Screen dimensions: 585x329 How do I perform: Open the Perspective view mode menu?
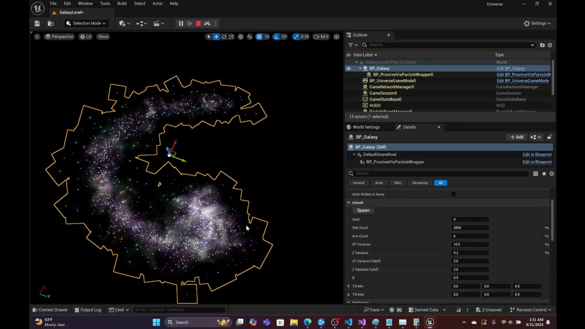(59, 37)
